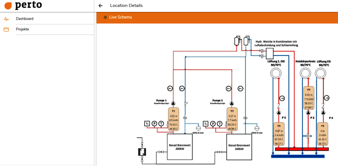Click the perto logo
The height and width of the screenshot is (166, 338).
tap(24, 5)
